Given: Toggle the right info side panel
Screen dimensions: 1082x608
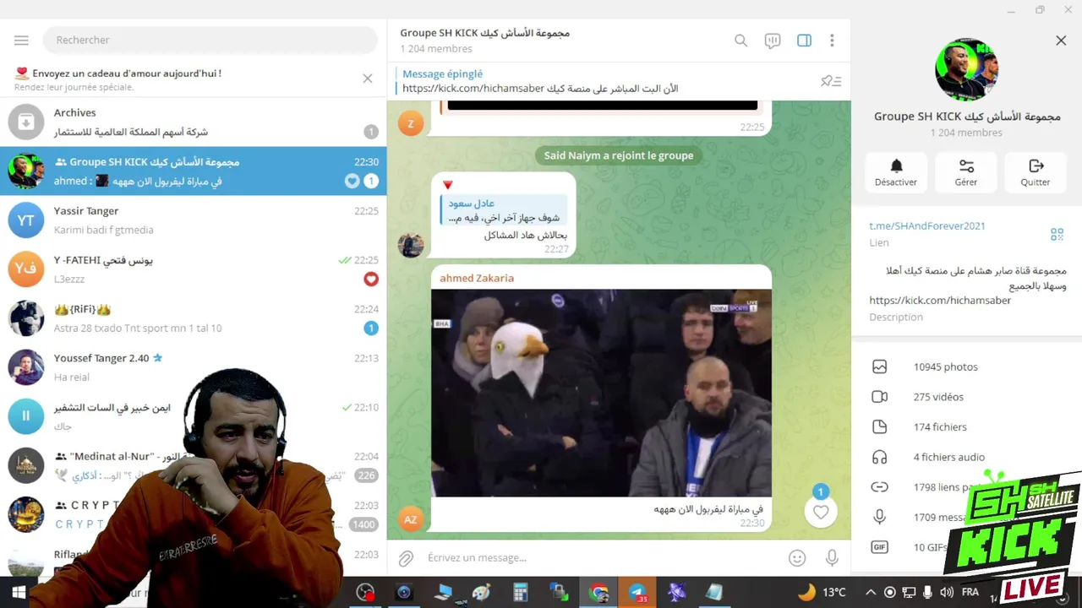Looking at the screenshot, I should [804, 41].
